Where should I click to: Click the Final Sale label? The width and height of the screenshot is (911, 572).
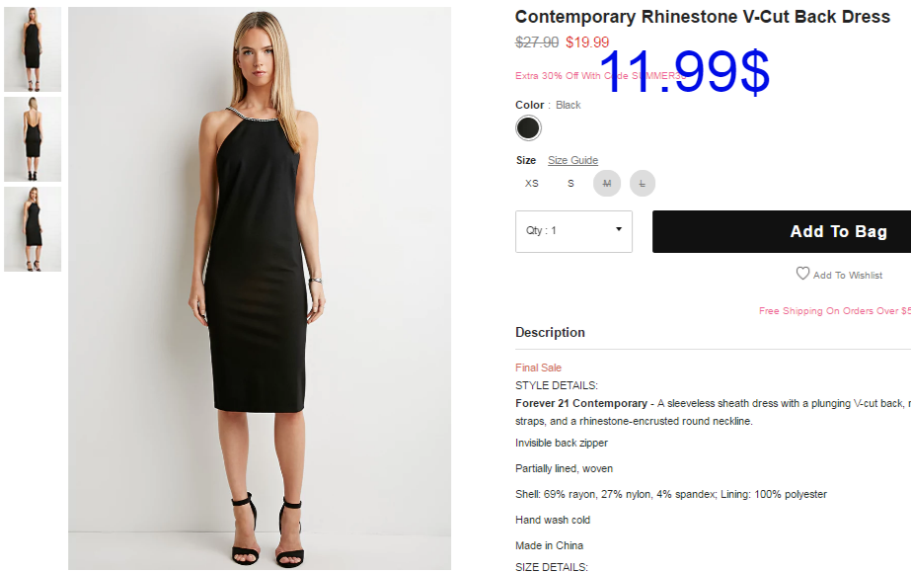click(538, 368)
